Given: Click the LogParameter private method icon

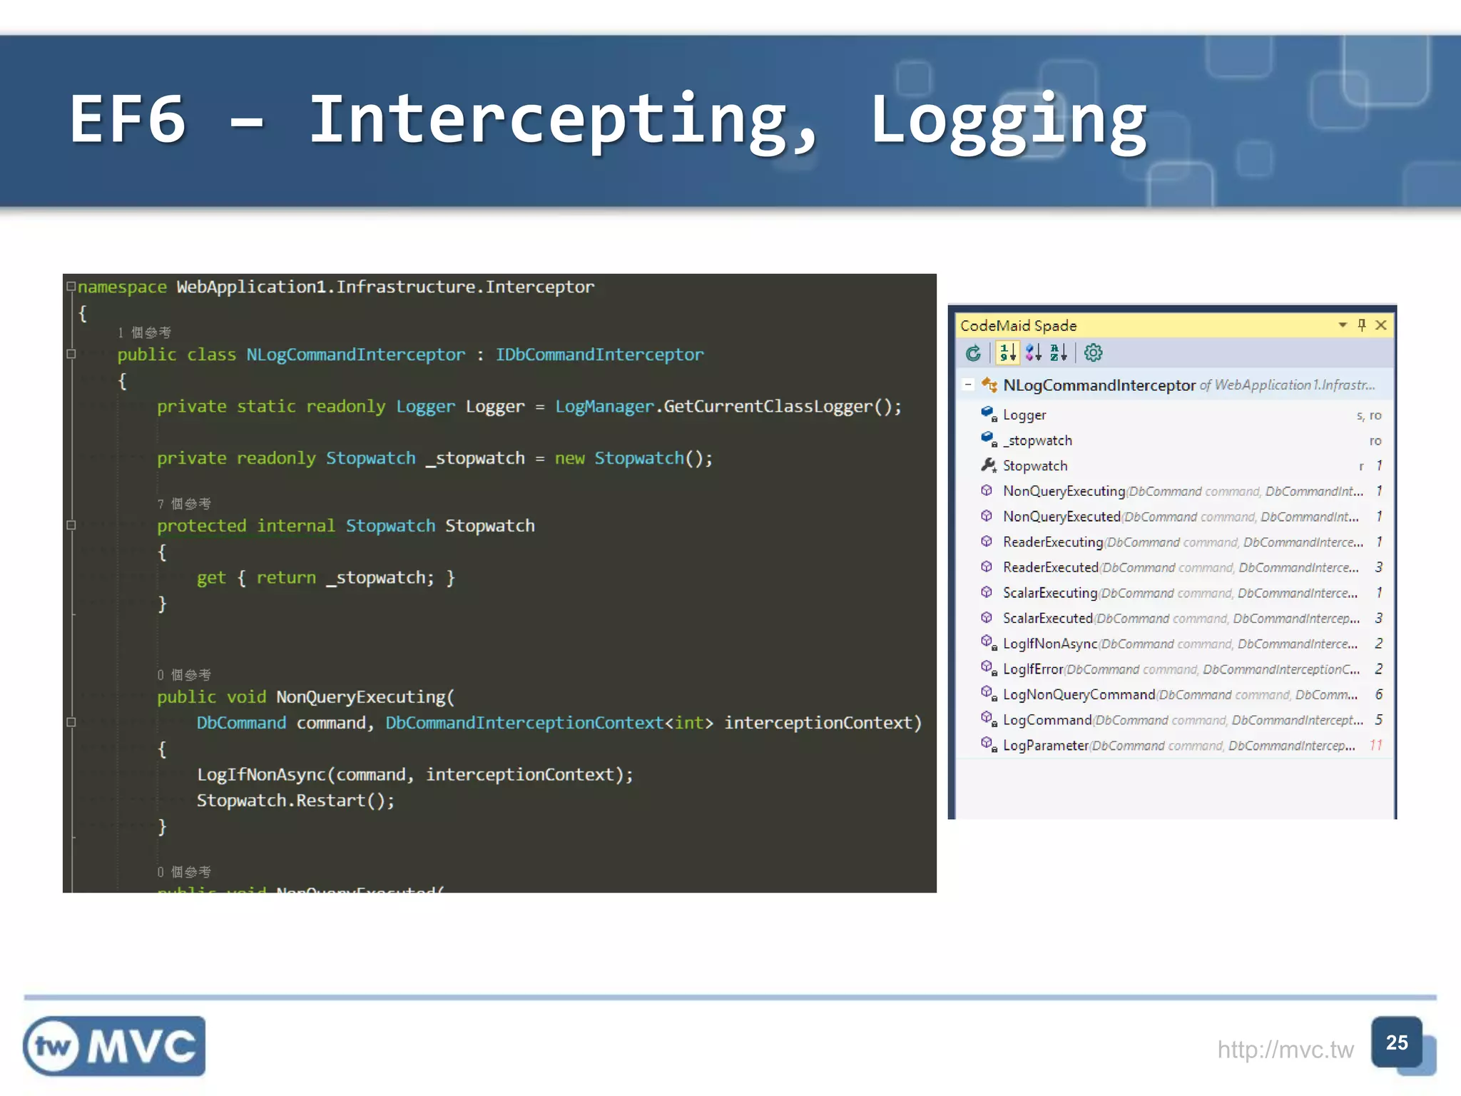Looking at the screenshot, I should 989,745.
